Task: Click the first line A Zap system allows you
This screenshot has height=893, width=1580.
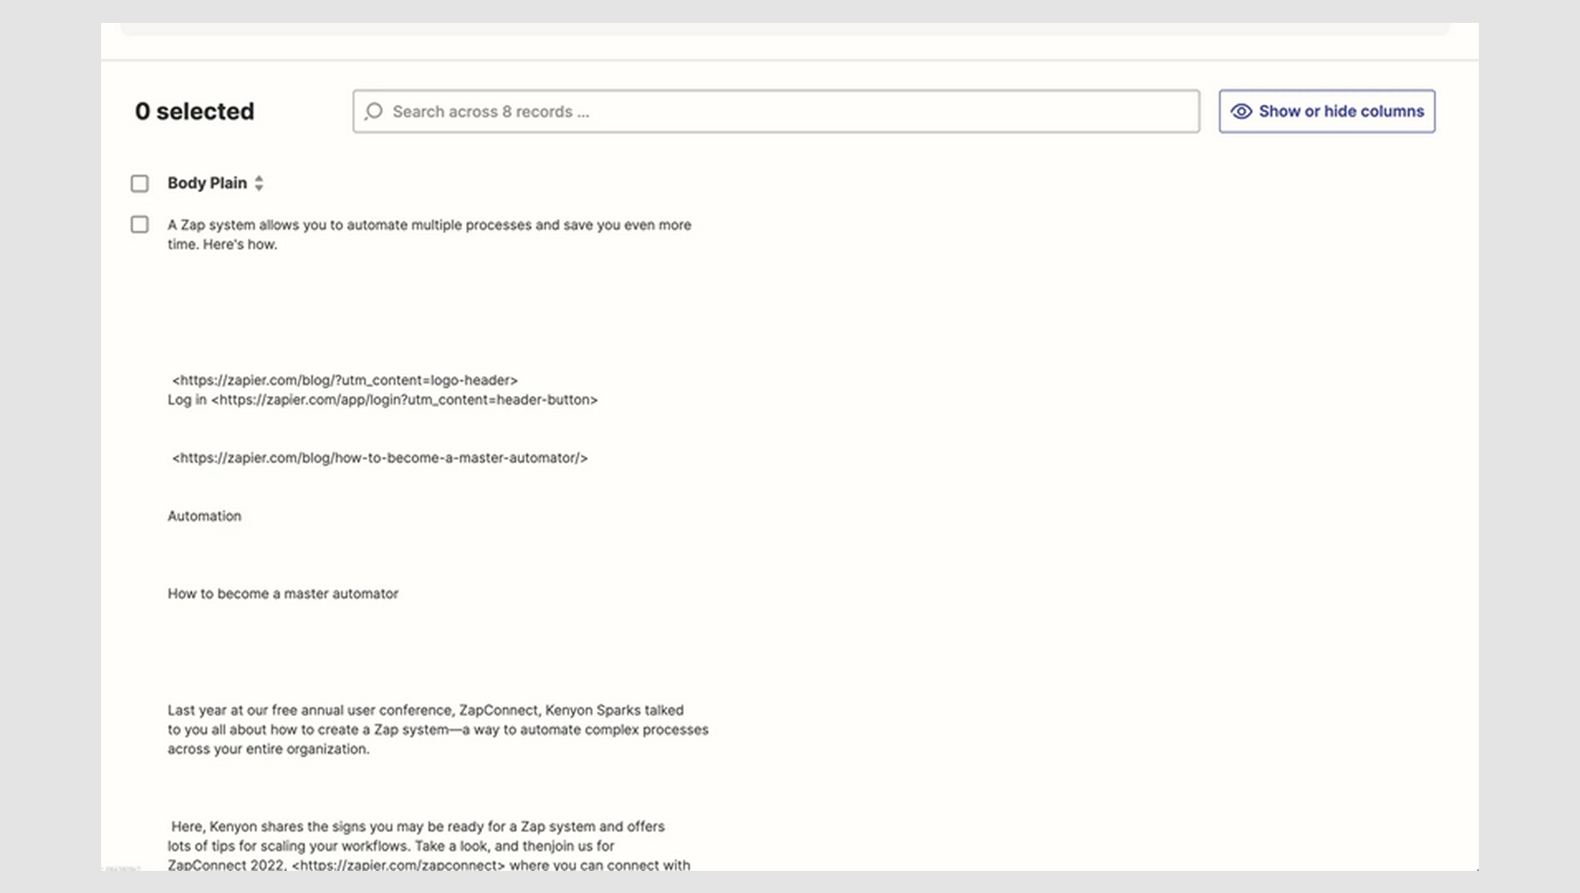Action: 429,224
